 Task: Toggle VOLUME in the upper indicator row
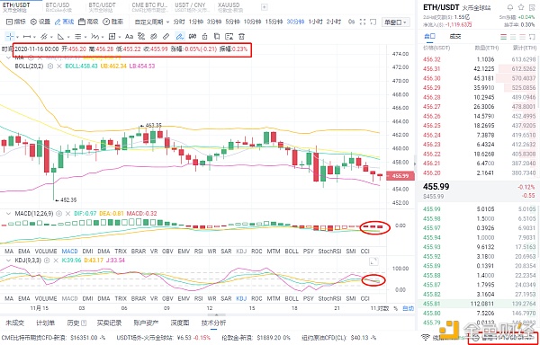(x=46, y=252)
